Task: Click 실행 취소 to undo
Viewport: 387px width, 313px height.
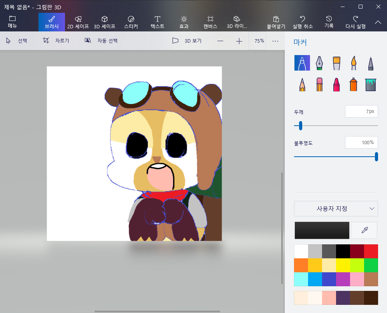Action: 303,22
